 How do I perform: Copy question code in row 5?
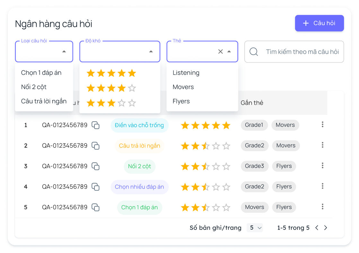[95, 207]
